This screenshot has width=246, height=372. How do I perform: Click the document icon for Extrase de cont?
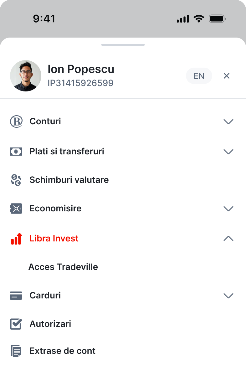pyautogui.click(x=16, y=351)
